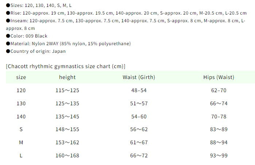Click the Chacott rhythmic gymnastics size chart heading
This screenshot has height=165, width=255.
click(66, 66)
